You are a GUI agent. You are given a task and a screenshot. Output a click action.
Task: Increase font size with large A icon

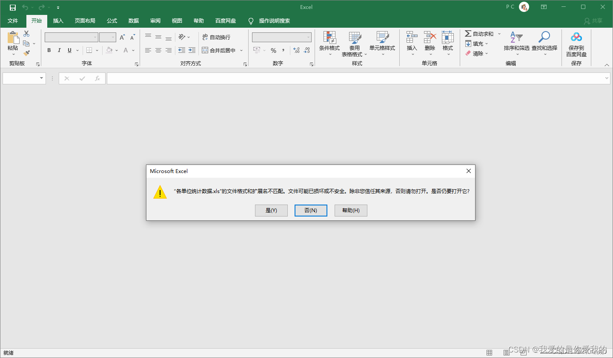[122, 38]
